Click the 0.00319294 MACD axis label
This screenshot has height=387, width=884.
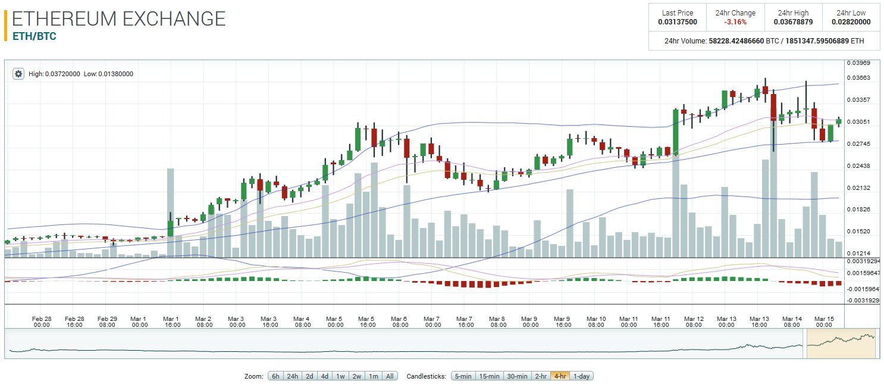(863, 261)
